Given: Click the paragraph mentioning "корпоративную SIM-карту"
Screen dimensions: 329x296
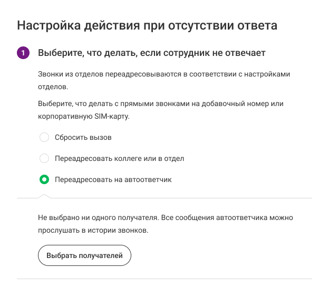Looking at the screenshot, I should pos(160,110).
